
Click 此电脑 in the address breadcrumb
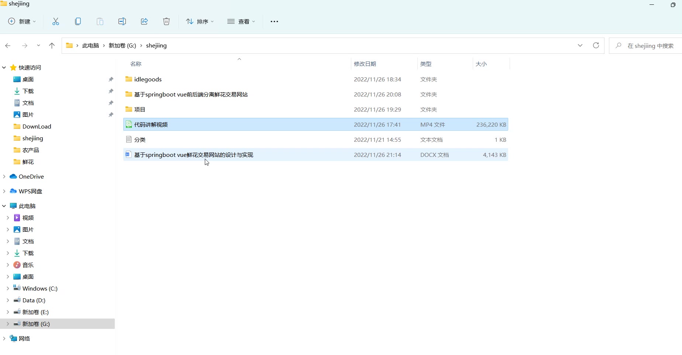coord(90,46)
